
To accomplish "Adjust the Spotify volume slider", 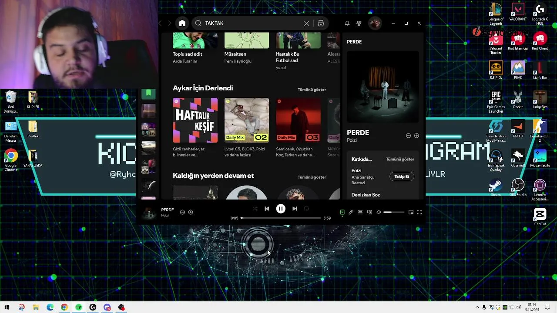I will [394, 212].
